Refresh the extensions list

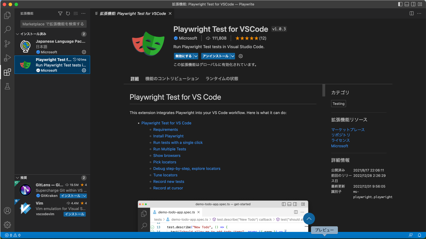point(68,14)
